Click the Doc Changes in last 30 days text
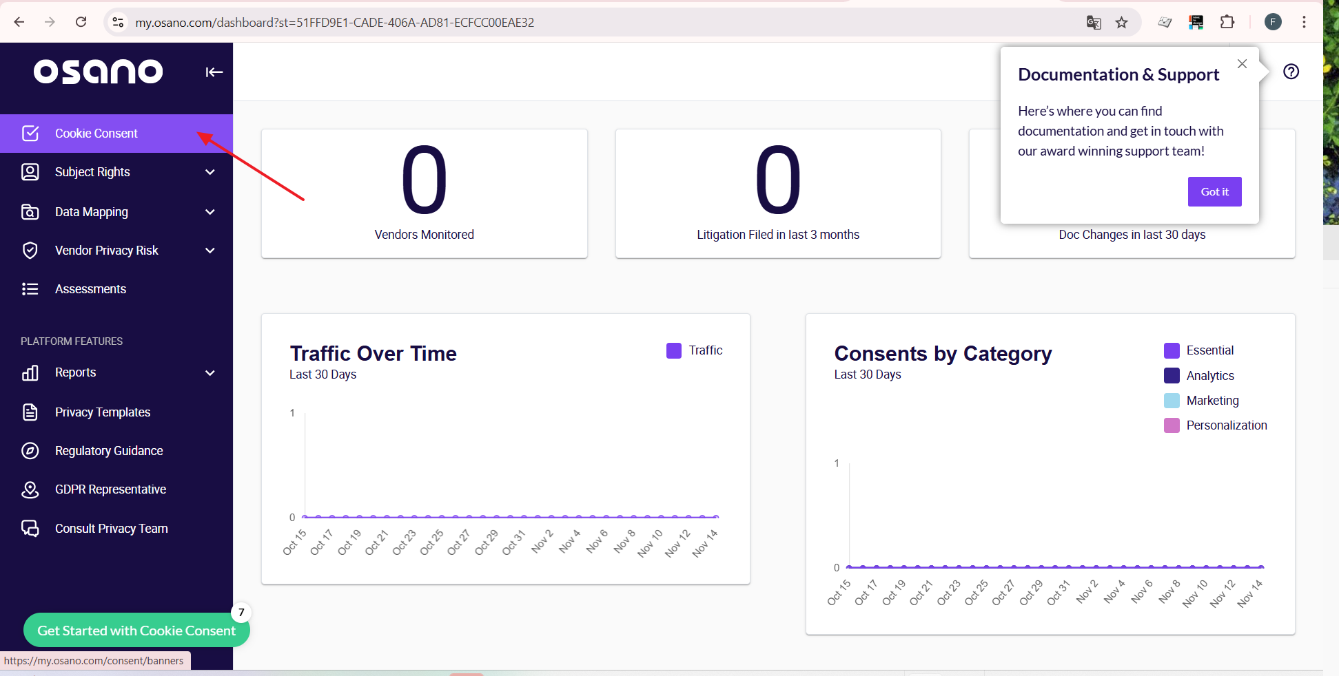The height and width of the screenshot is (676, 1339). [x=1132, y=235]
